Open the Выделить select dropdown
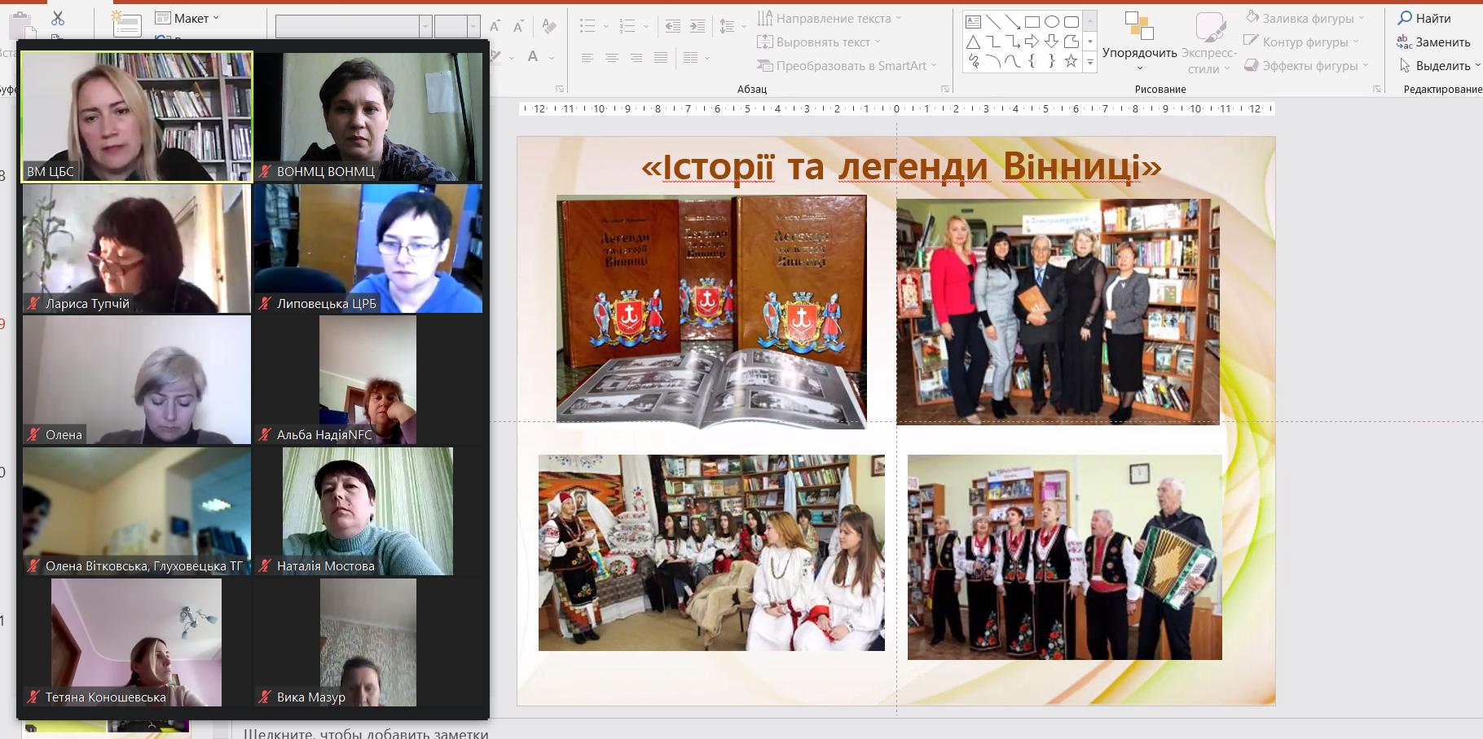The image size is (1483, 739). point(1439,65)
